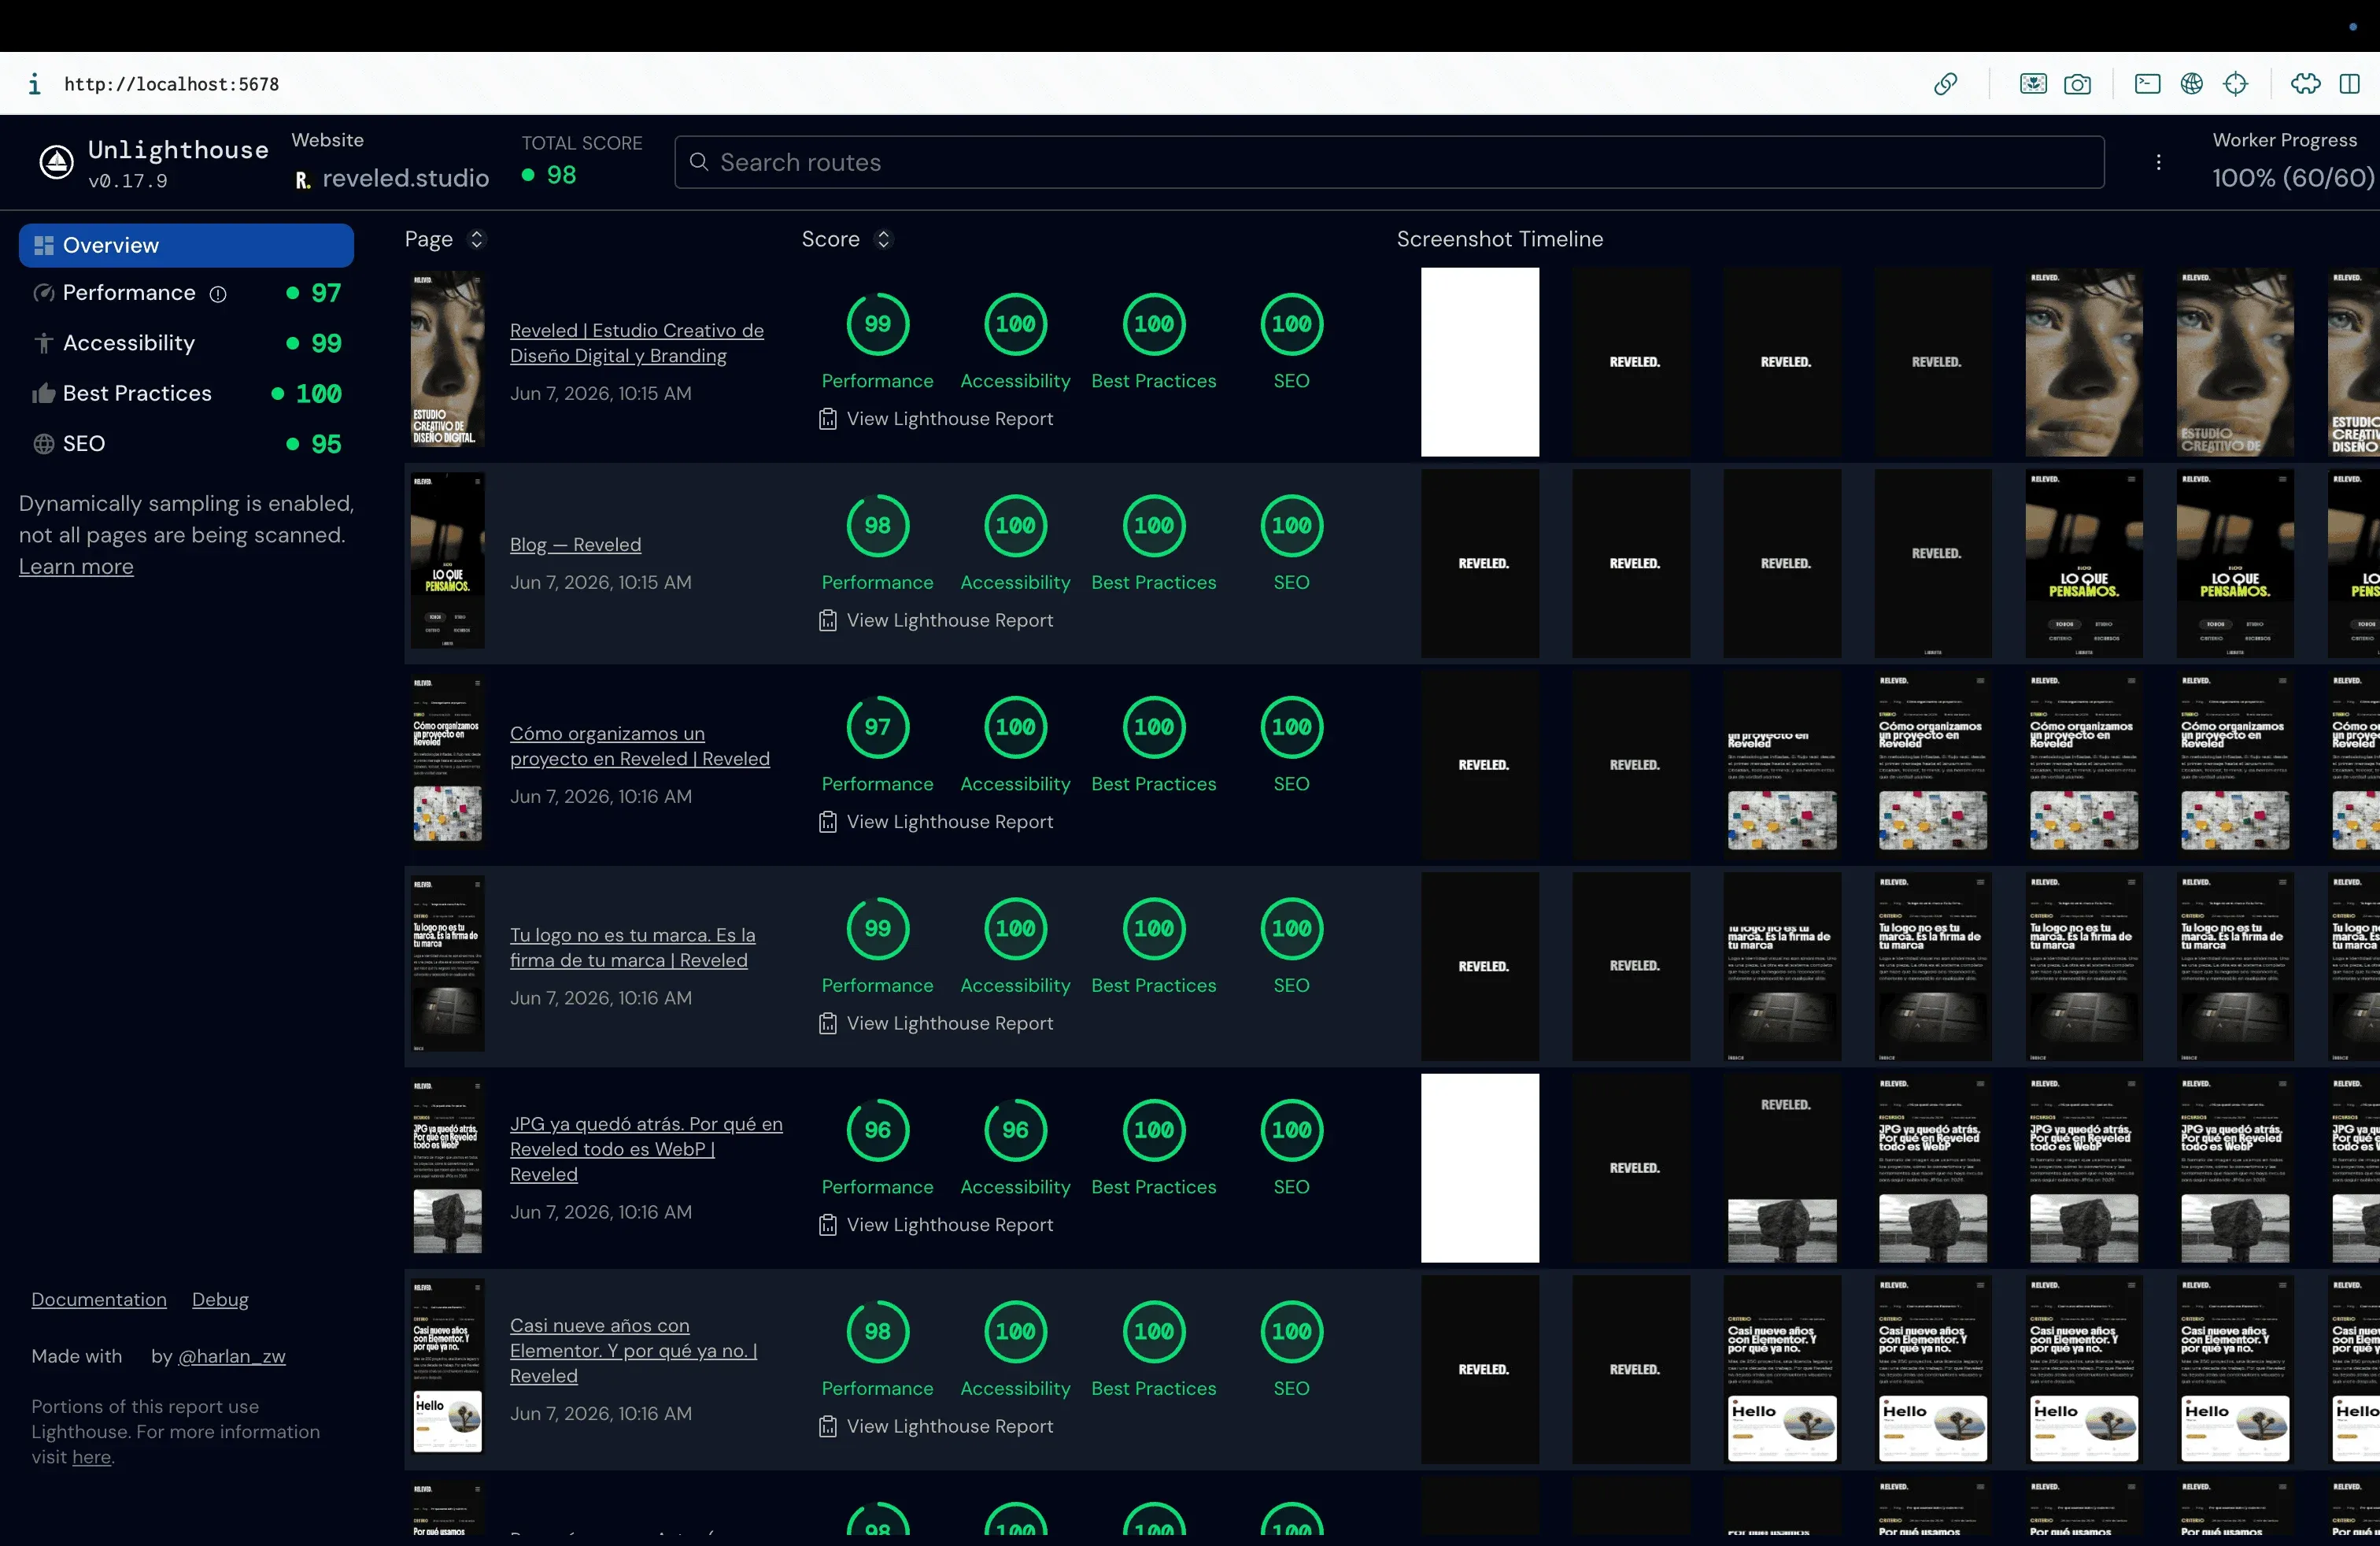Open page thumbnail for Blog — Reveled row

point(448,561)
